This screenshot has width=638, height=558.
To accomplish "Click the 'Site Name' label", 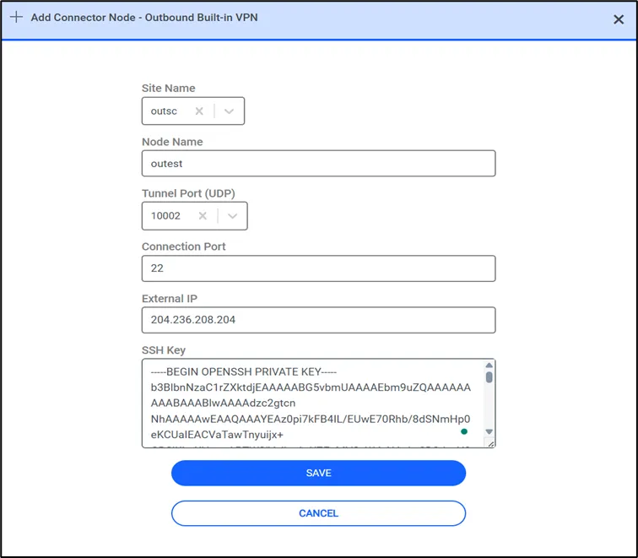I will [169, 89].
